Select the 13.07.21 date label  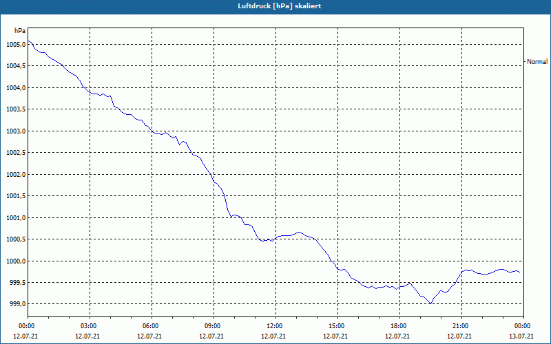click(x=521, y=336)
